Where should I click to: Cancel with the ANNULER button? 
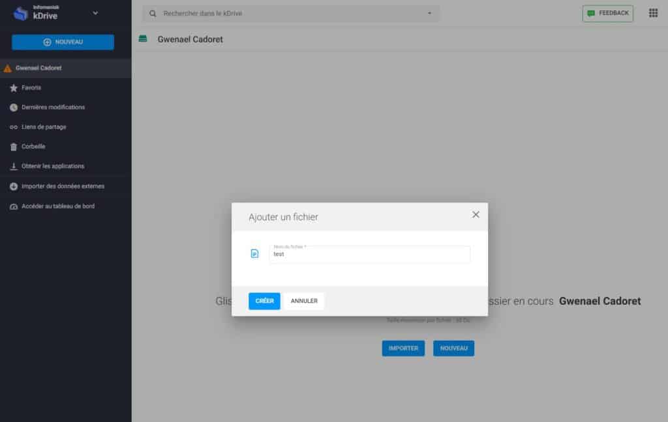[x=304, y=301]
